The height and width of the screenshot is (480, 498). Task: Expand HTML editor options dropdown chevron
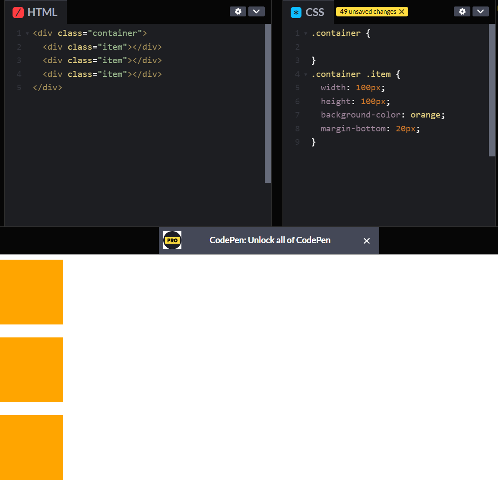point(256,12)
